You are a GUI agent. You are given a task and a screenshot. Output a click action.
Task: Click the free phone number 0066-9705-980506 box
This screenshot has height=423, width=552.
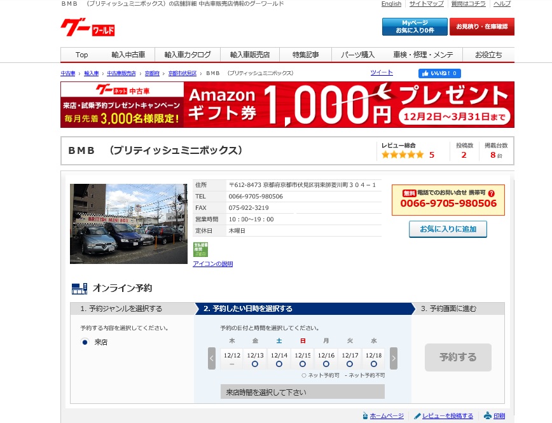pos(448,200)
